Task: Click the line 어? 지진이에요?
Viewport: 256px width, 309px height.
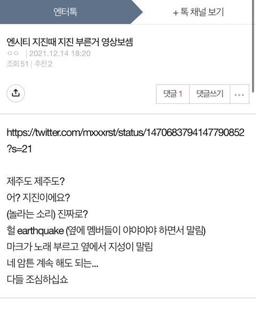Action: pyautogui.click(x=38, y=198)
